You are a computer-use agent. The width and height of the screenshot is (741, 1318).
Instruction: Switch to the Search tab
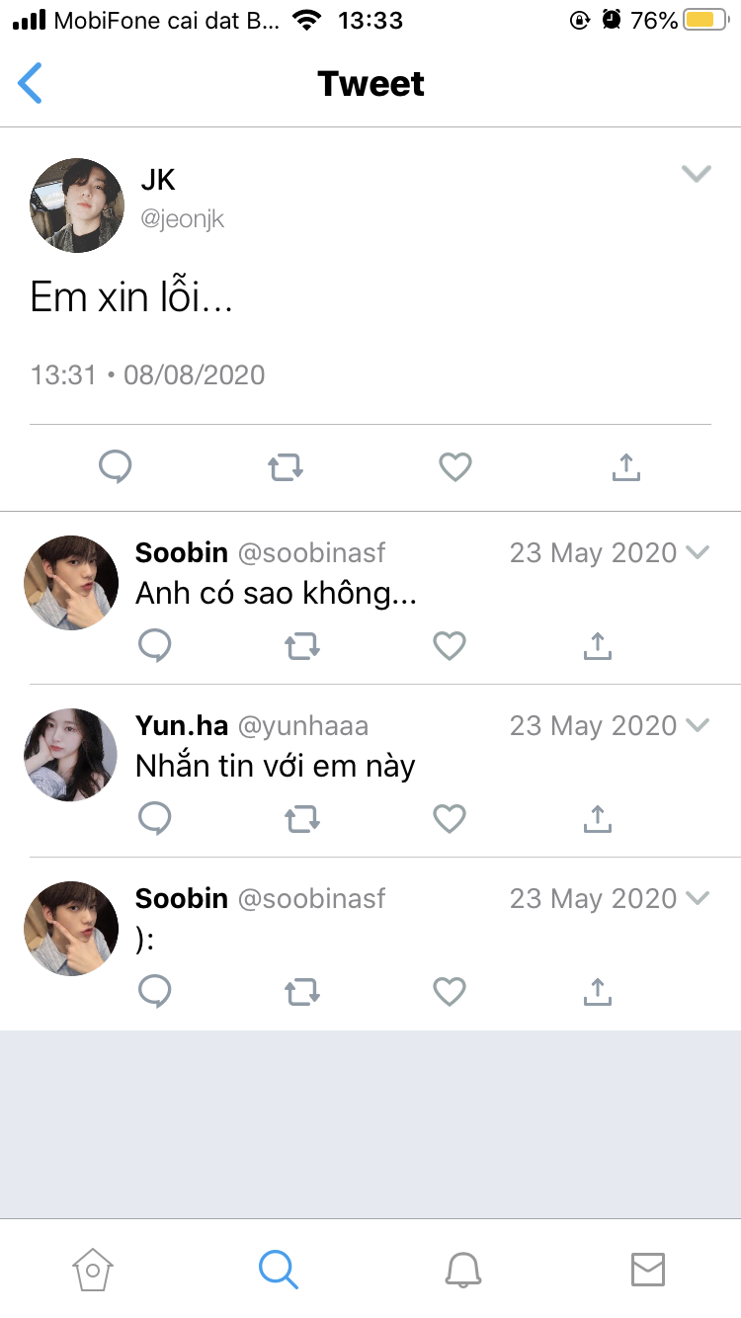tap(278, 1270)
